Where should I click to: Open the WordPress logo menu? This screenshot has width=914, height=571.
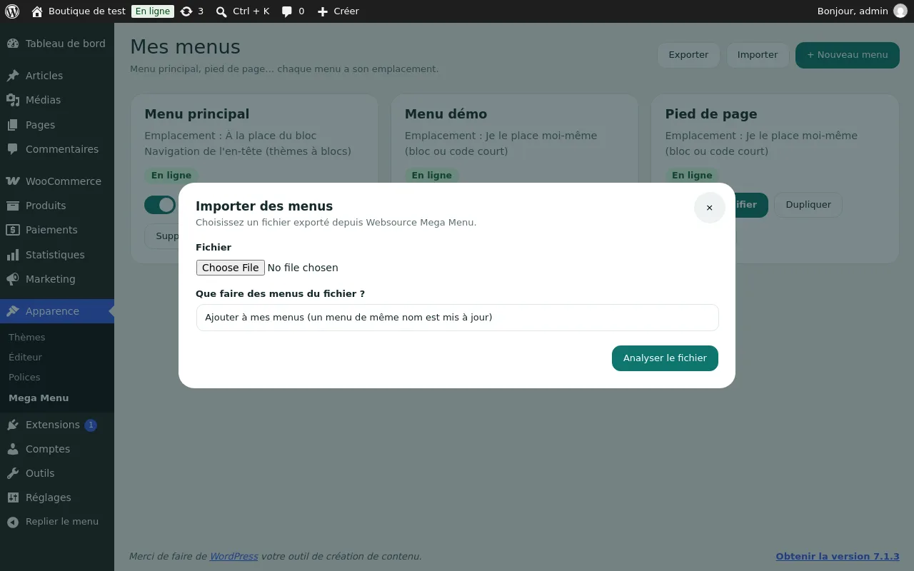pyautogui.click(x=12, y=11)
